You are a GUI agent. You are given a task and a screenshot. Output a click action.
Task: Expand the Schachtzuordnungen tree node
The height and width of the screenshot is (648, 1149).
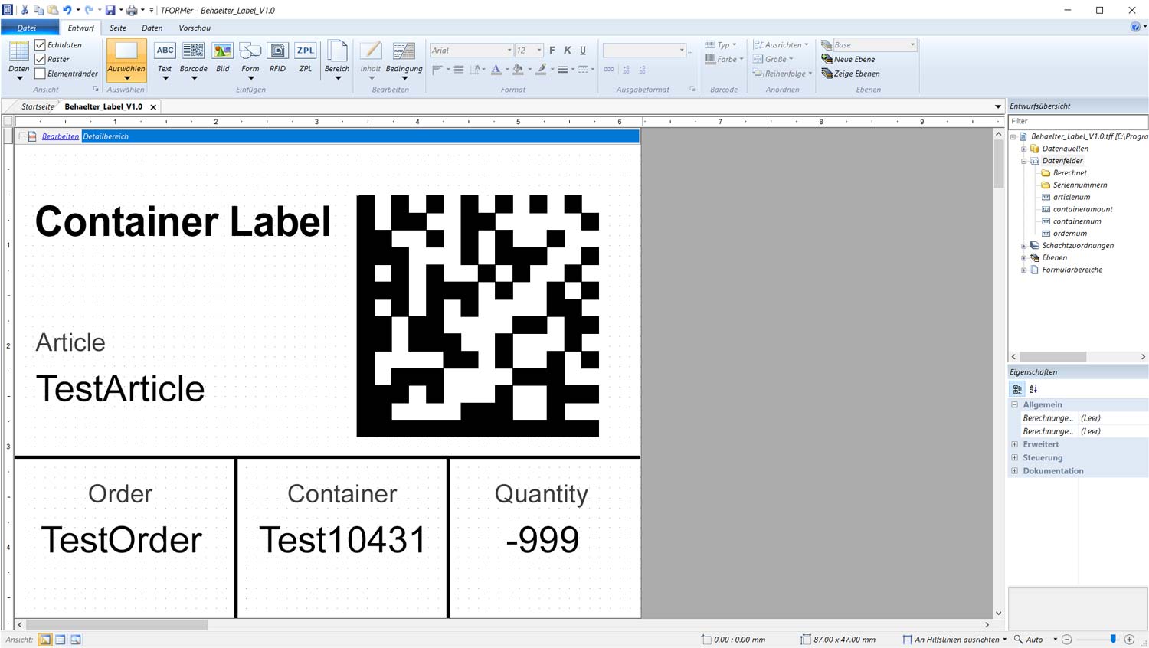click(1024, 246)
